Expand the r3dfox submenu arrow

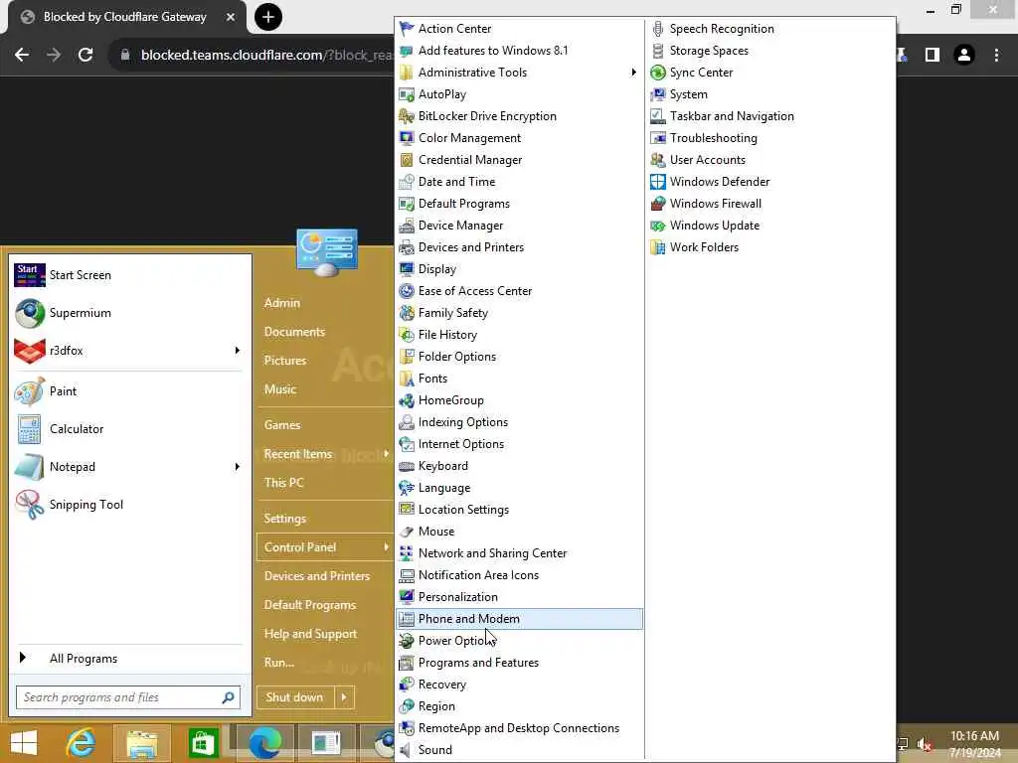[x=238, y=351]
